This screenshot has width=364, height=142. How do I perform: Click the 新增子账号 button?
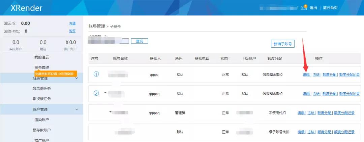(x=282, y=44)
